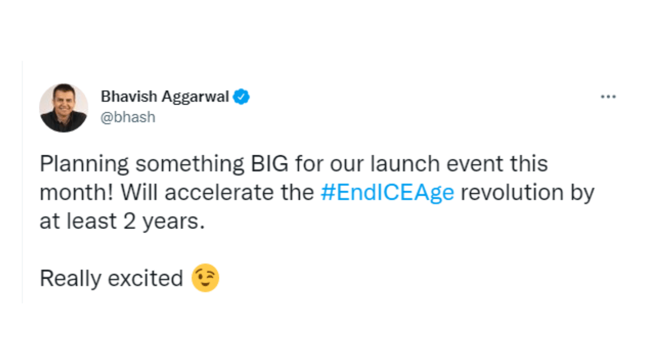Image resolution: width=647 pixels, height=364 pixels.
Task: Visit the @bhash handle
Action: (x=128, y=117)
